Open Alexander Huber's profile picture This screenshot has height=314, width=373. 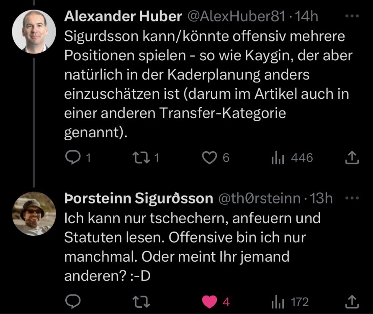[34, 31]
